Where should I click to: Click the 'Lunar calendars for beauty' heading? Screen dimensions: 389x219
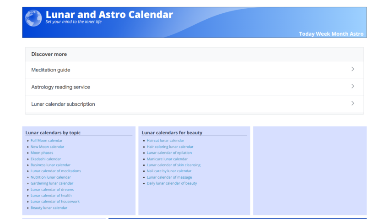pyautogui.click(x=172, y=132)
